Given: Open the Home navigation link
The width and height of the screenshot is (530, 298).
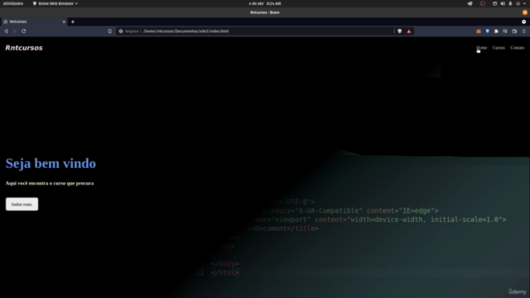Looking at the screenshot, I should point(482,48).
